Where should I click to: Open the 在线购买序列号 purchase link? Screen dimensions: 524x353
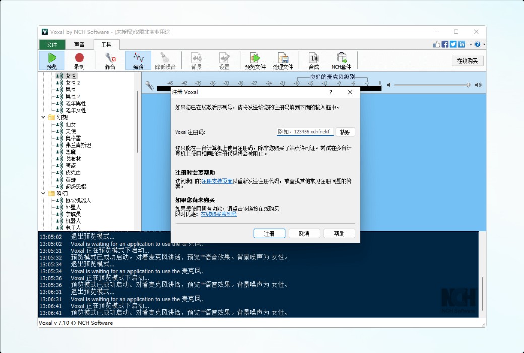[x=219, y=214]
